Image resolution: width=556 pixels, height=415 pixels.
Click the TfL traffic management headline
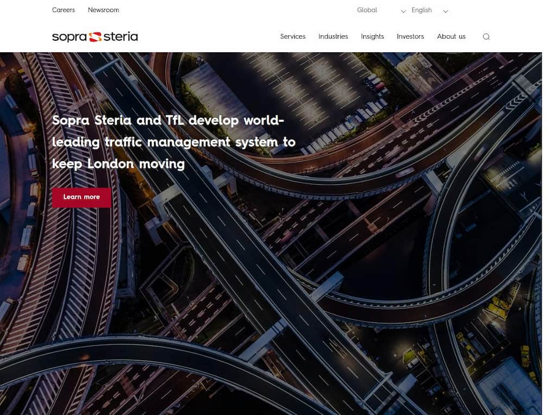pyautogui.click(x=173, y=142)
